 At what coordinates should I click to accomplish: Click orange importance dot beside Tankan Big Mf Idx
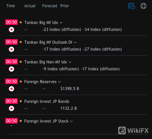(21, 22)
